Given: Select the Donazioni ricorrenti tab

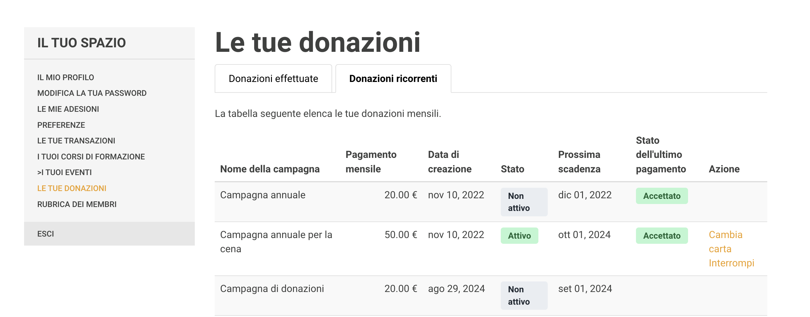Looking at the screenshot, I should click(393, 79).
